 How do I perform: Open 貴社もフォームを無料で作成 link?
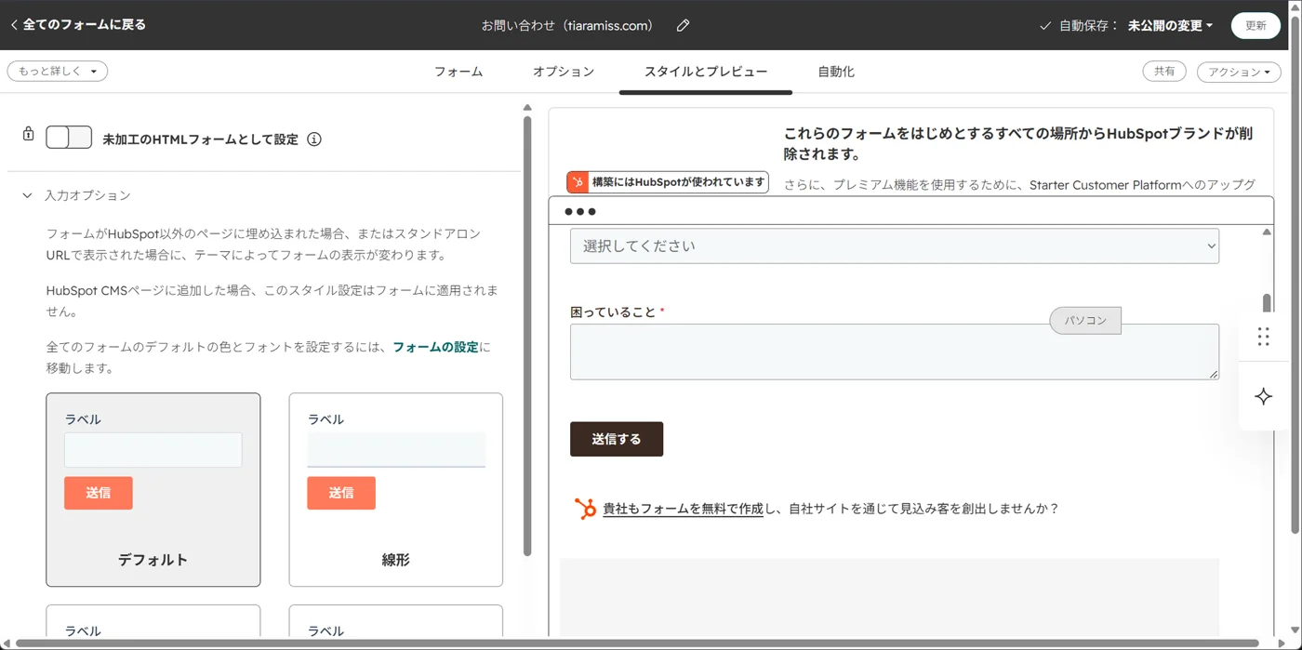point(683,509)
